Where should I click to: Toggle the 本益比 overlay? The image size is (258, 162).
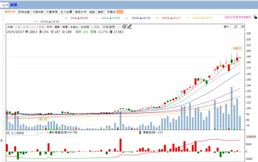(x=74, y=27)
